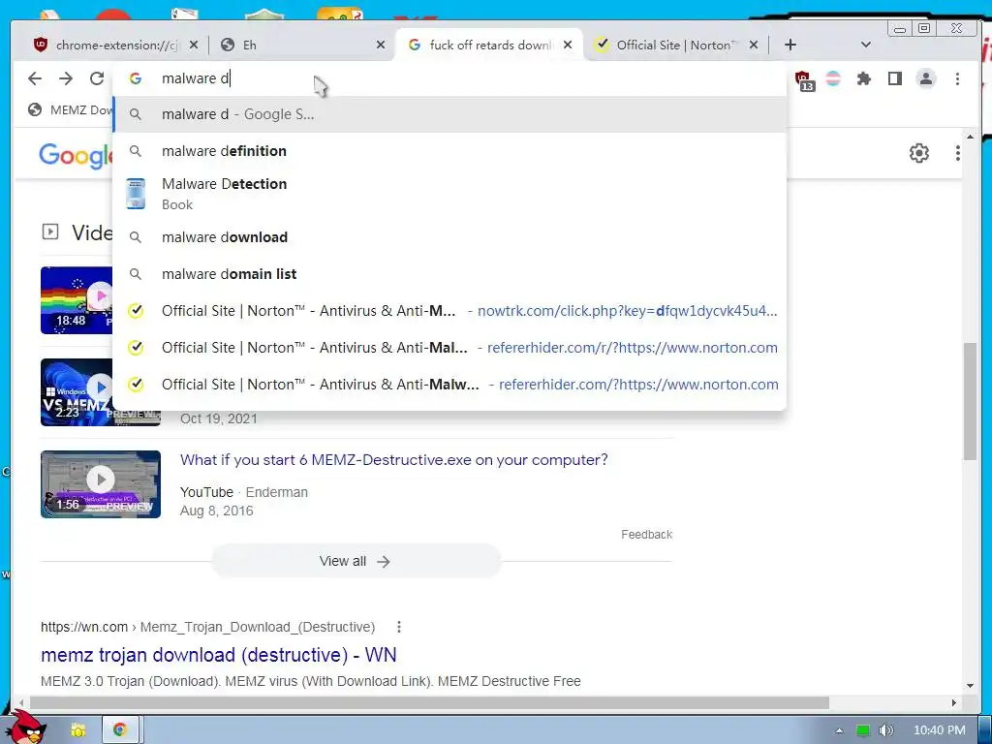992x744 pixels.
Task: Close the Official Site Norton tab
Action: (x=754, y=45)
